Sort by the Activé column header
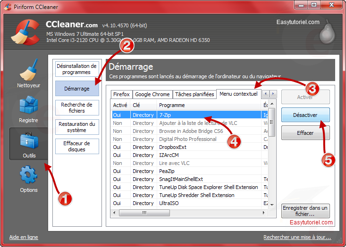 pos(120,105)
